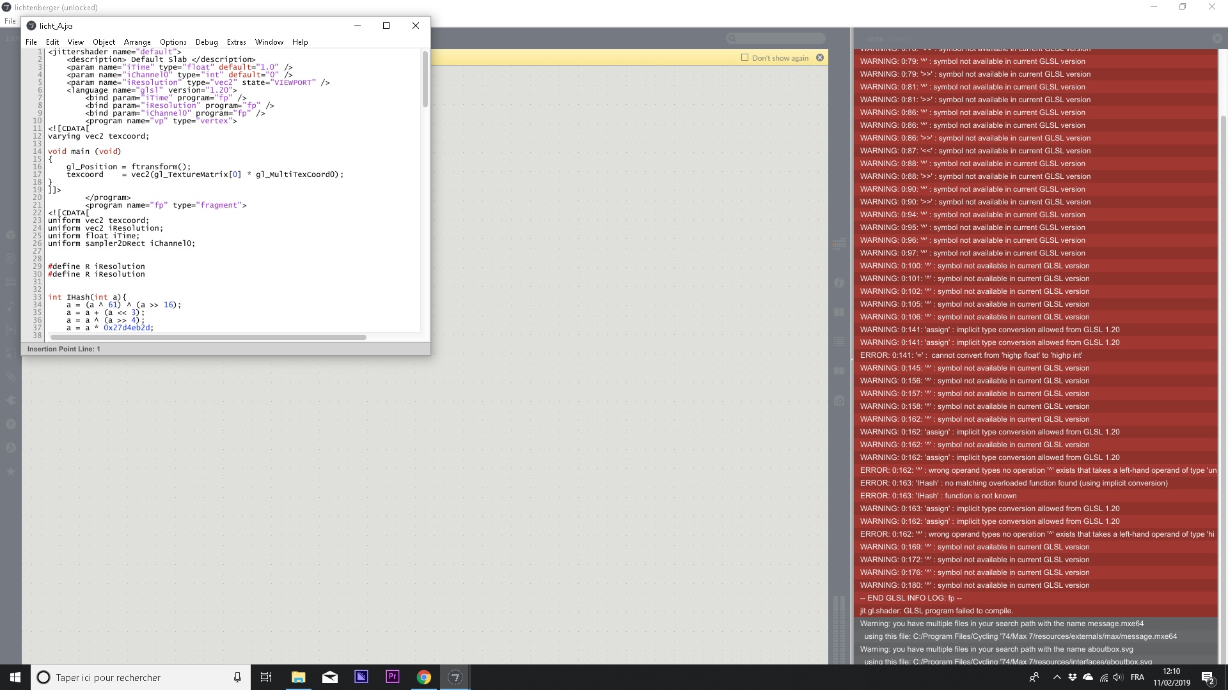The height and width of the screenshot is (690, 1228).
Task: Open the BEAP 'b' icon in left toolbar
Action: click(x=11, y=447)
